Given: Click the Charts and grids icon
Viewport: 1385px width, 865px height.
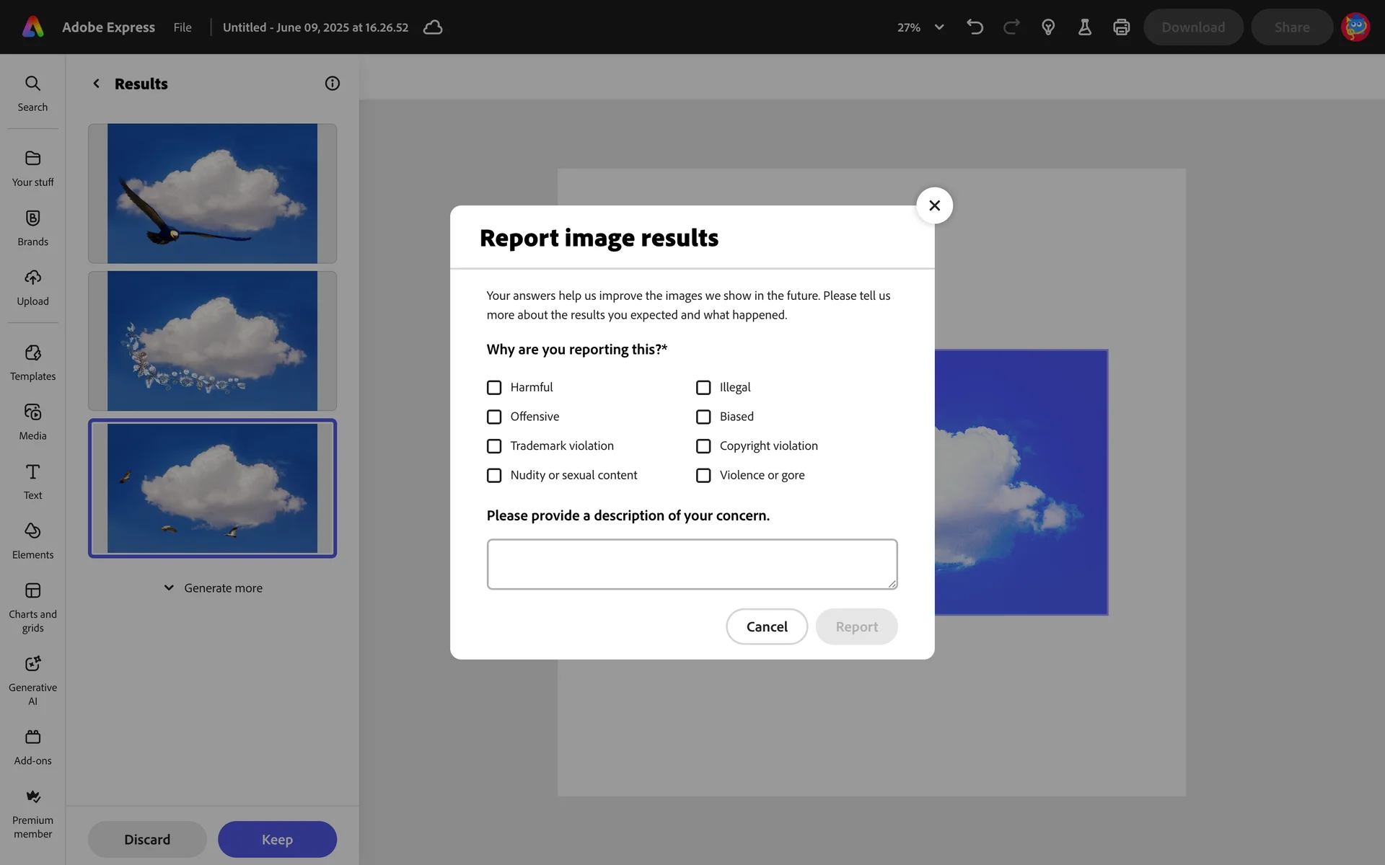Looking at the screenshot, I should (x=32, y=591).
